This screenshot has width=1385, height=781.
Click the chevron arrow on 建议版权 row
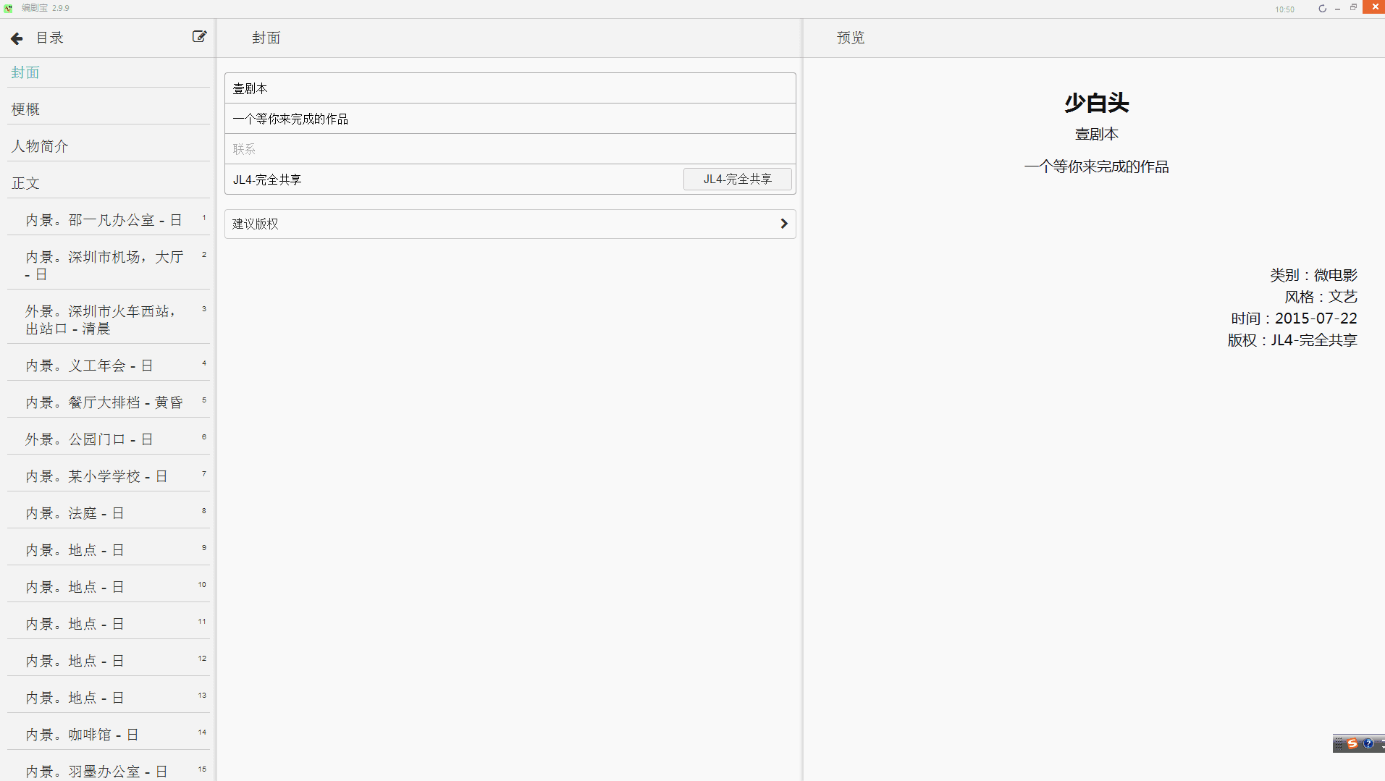coord(783,224)
